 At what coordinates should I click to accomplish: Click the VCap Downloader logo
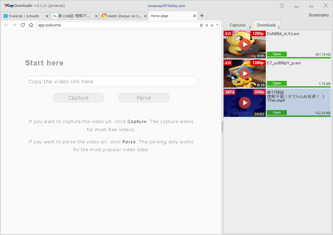[x=18, y=6]
